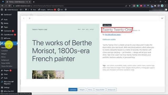This screenshot has height=95, width=168.
Task: Click the Background footer button
Action: point(112,90)
